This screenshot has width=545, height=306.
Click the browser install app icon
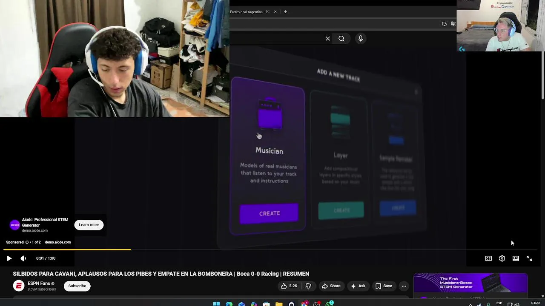445,24
